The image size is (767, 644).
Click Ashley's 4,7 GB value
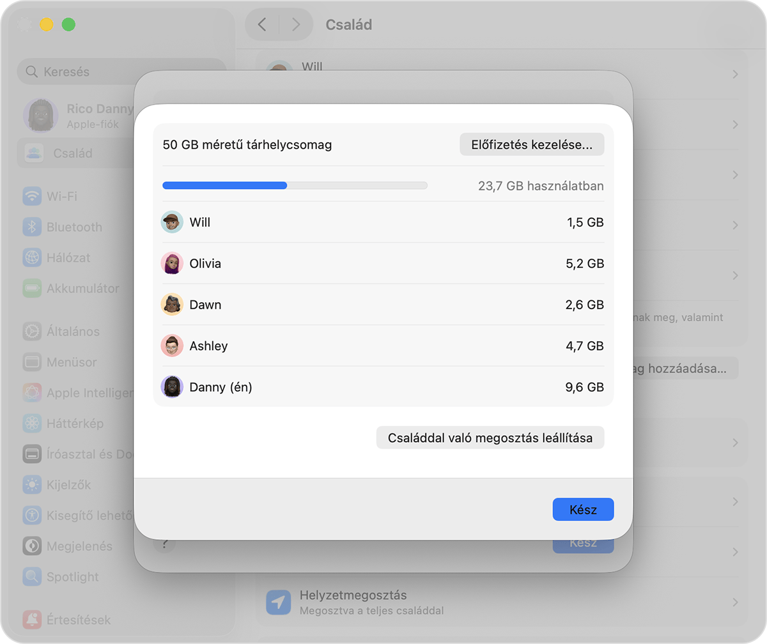pyautogui.click(x=585, y=346)
